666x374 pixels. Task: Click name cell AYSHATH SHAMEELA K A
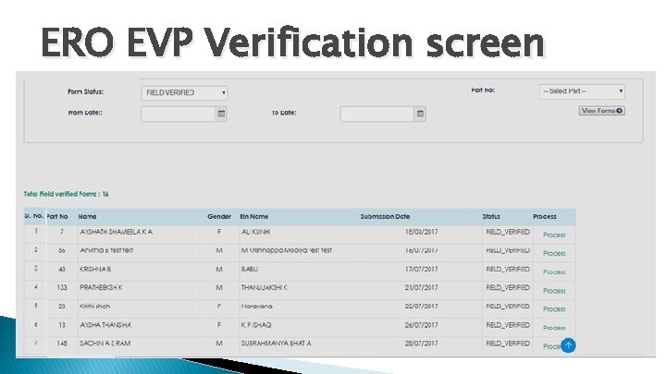point(116,232)
